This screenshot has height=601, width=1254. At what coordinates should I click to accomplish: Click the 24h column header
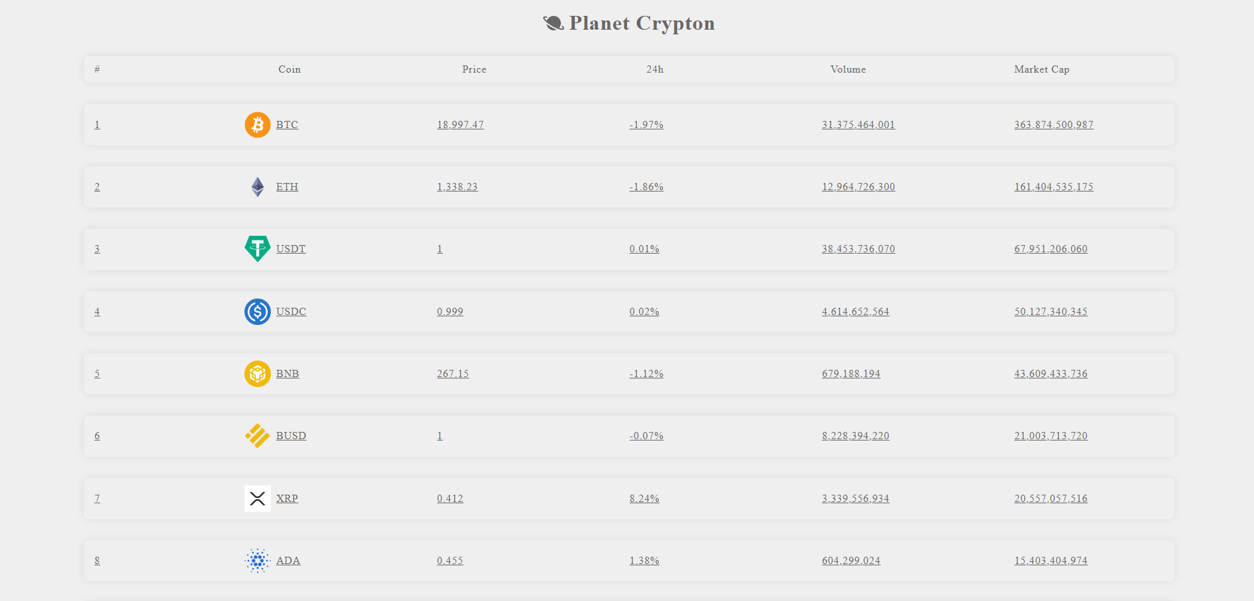[655, 69]
